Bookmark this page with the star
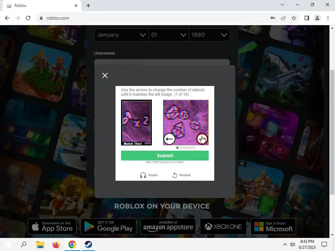This screenshot has width=335, height=251. coord(294,18)
